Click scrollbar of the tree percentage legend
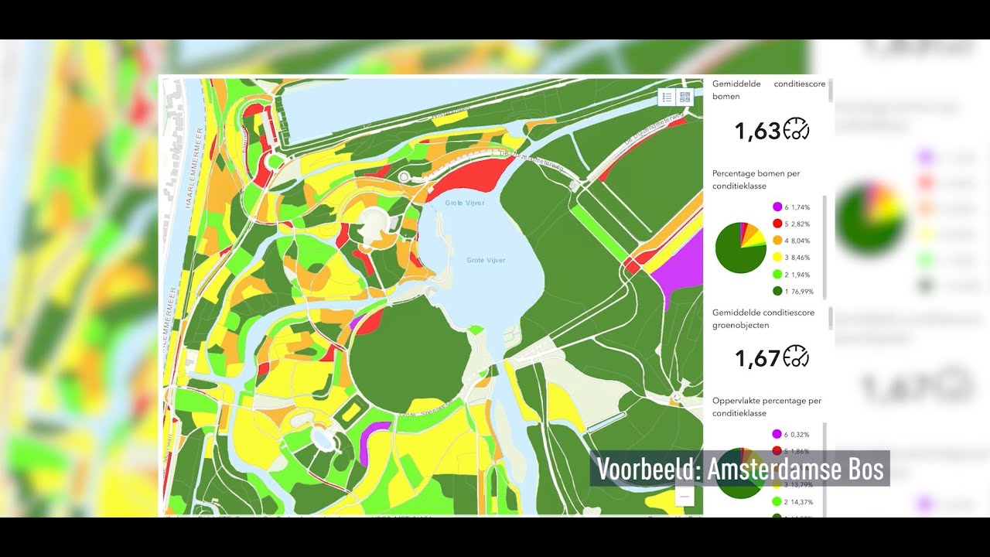 824,248
